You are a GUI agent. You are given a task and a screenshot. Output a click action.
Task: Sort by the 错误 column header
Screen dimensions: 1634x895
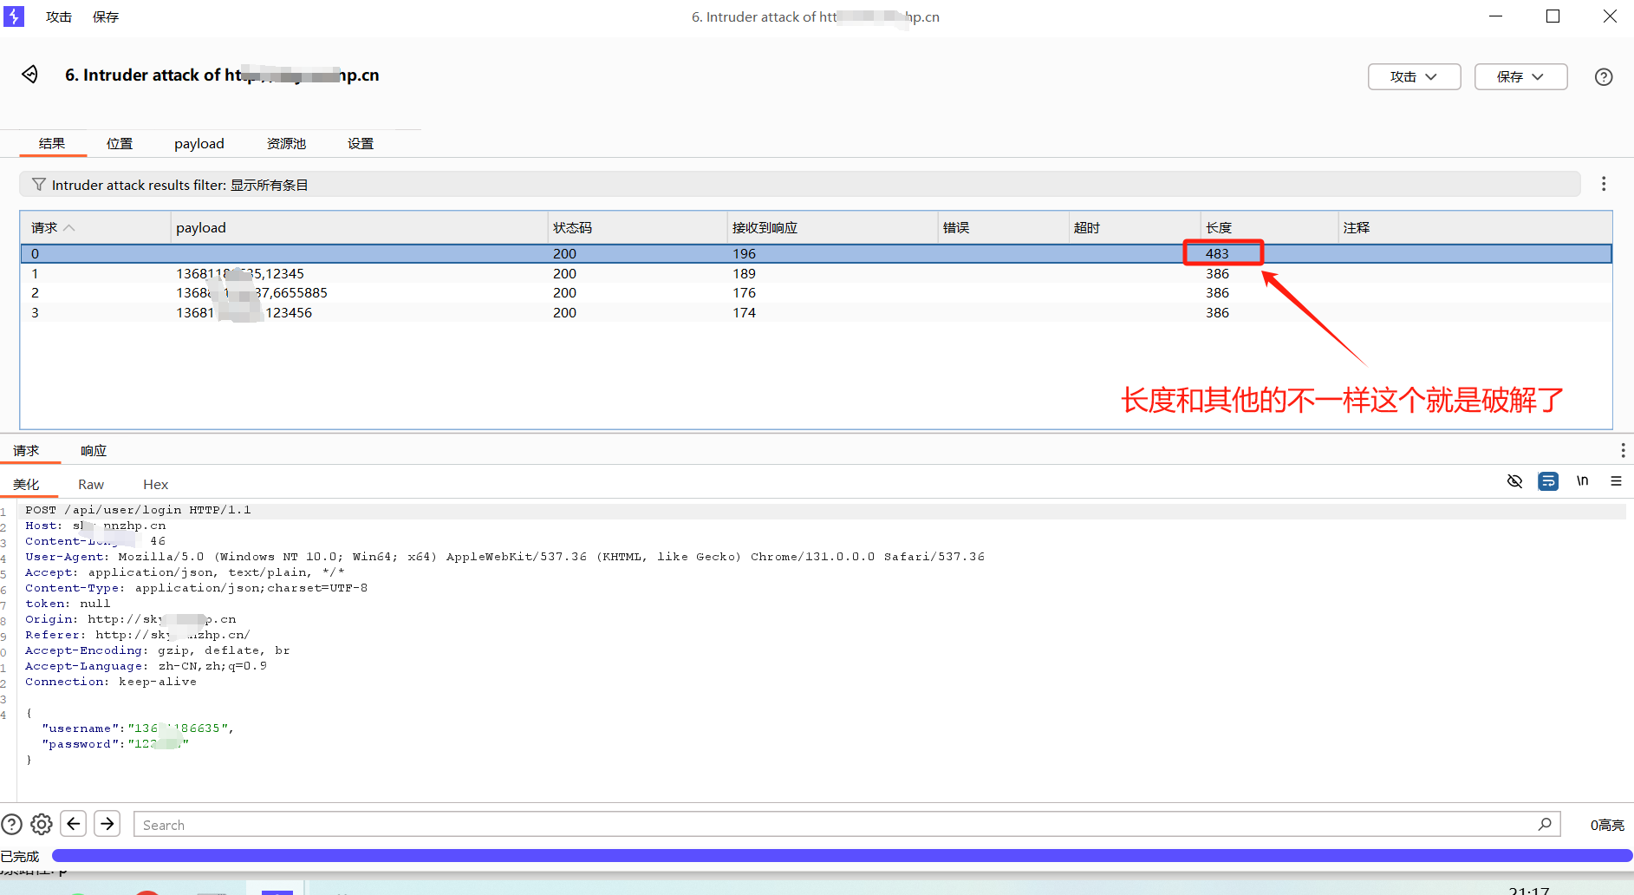(x=1003, y=227)
